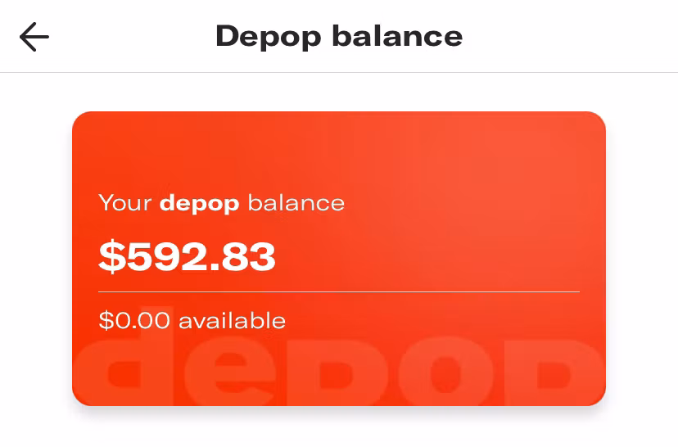Screen dimensions: 678x447
Task: Tap the word "available" on the card
Action: click(x=232, y=320)
